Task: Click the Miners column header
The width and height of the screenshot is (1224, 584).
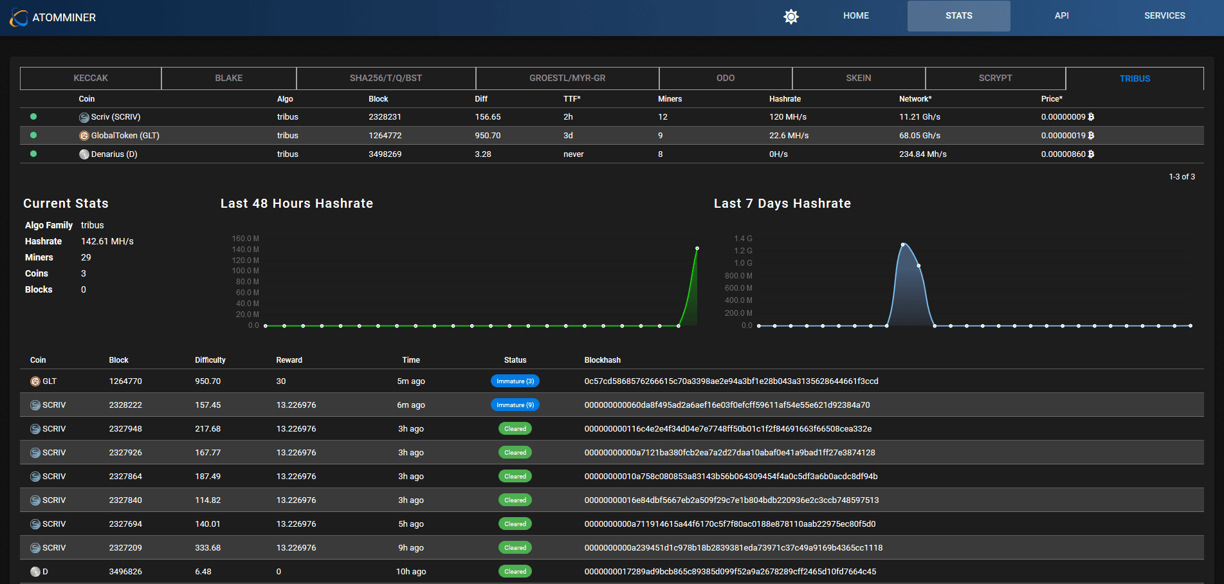Action: [x=670, y=99]
